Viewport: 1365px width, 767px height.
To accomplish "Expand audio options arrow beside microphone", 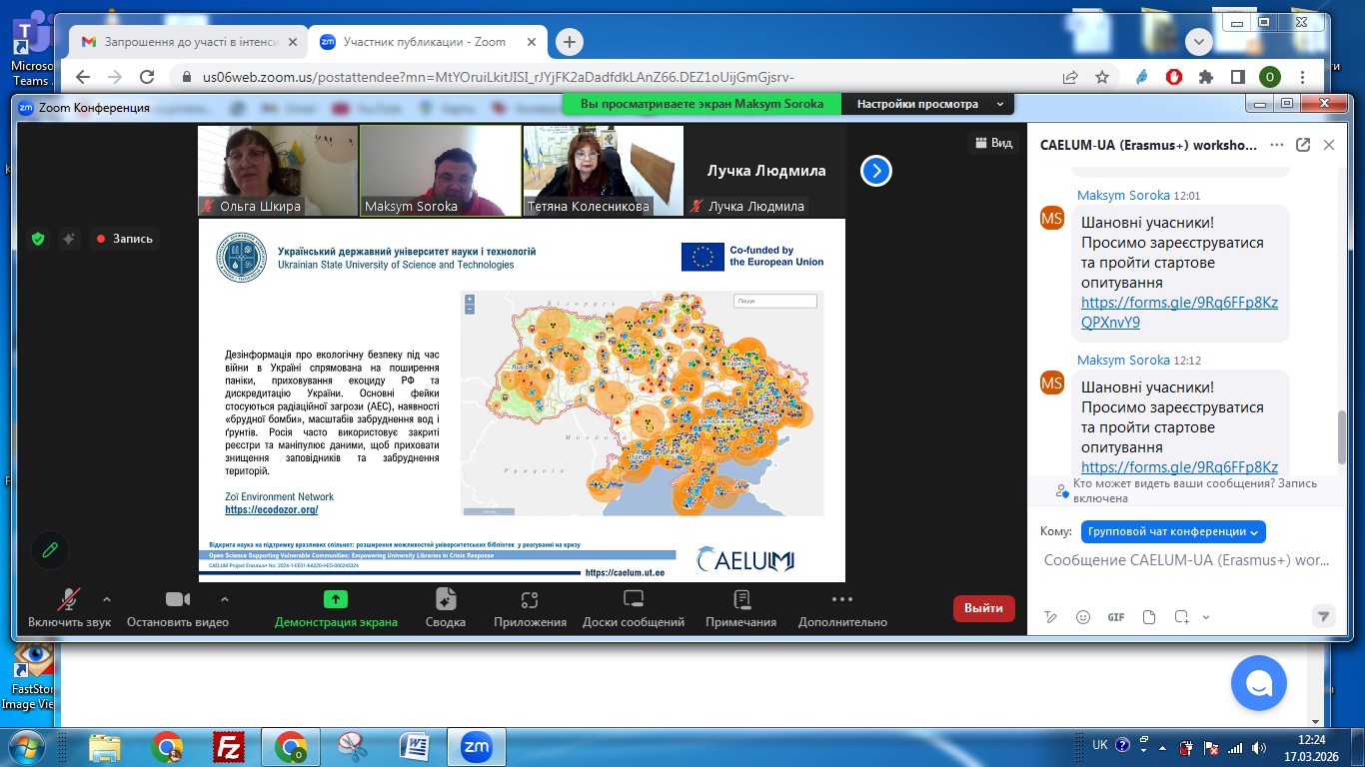I will [107, 599].
